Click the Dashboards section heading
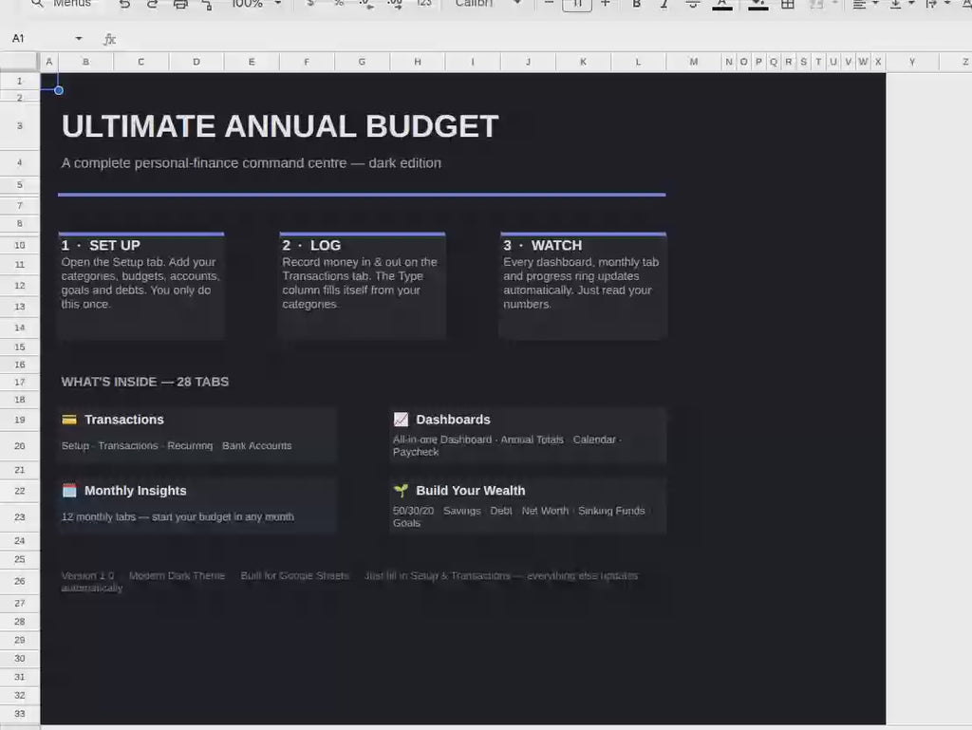This screenshot has height=730, width=972. [453, 420]
